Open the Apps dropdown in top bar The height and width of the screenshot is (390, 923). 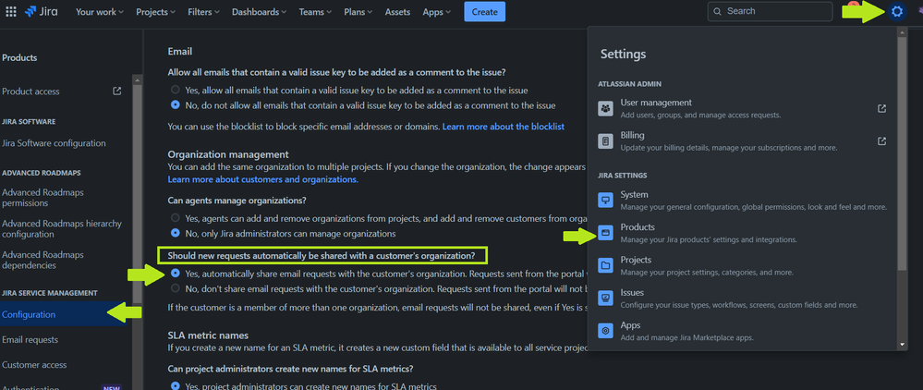pos(437,12)
